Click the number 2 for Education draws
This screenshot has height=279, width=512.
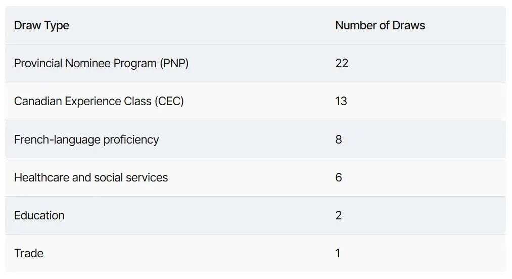[339, 215]
